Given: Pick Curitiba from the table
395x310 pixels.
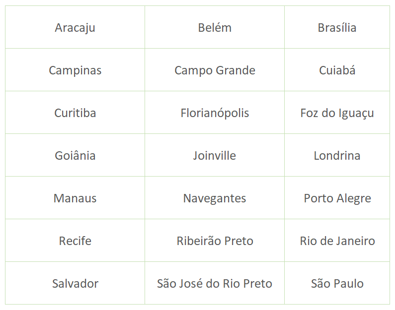Looking at the screenshot, I should coord(75,113).
